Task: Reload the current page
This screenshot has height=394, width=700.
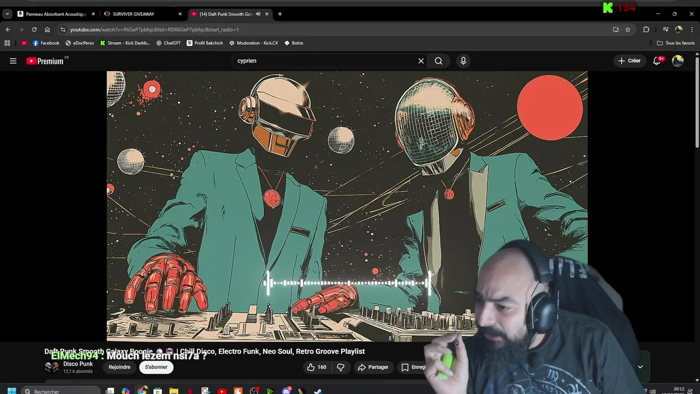Action: click(x=34, y=30)
